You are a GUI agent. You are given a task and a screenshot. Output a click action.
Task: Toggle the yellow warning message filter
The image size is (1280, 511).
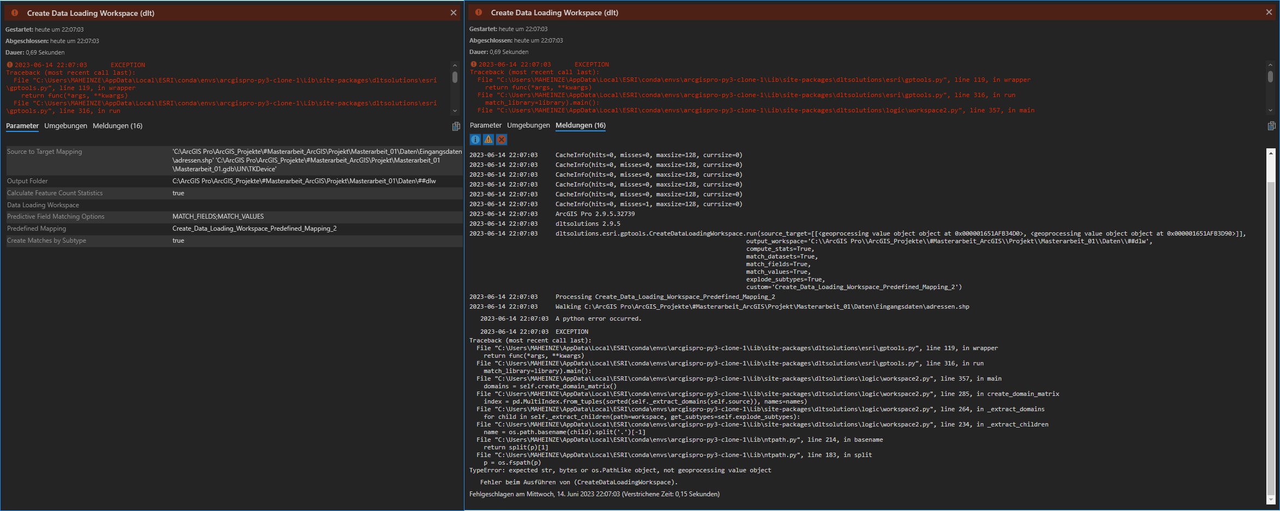487,140
